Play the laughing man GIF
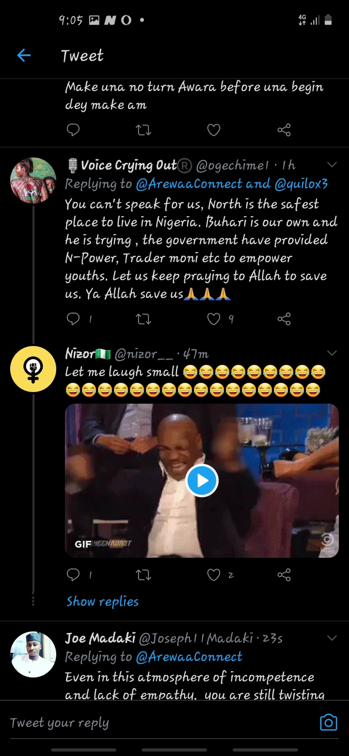 pos(202,480)
